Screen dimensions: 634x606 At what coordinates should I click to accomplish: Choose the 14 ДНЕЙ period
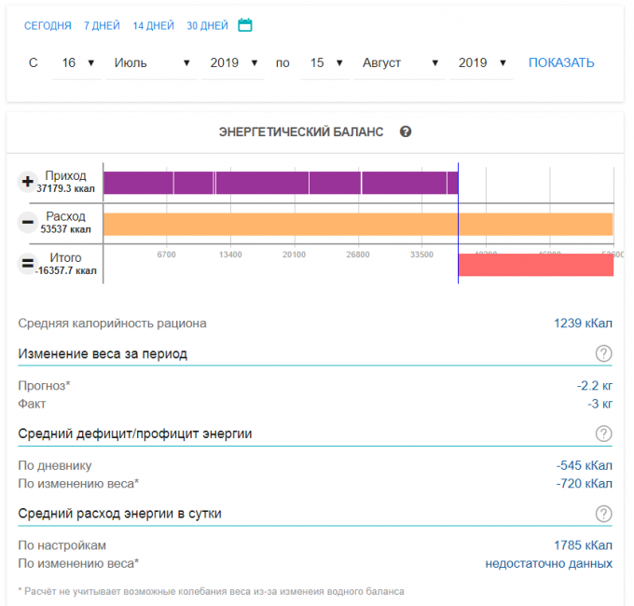[153, 26]
